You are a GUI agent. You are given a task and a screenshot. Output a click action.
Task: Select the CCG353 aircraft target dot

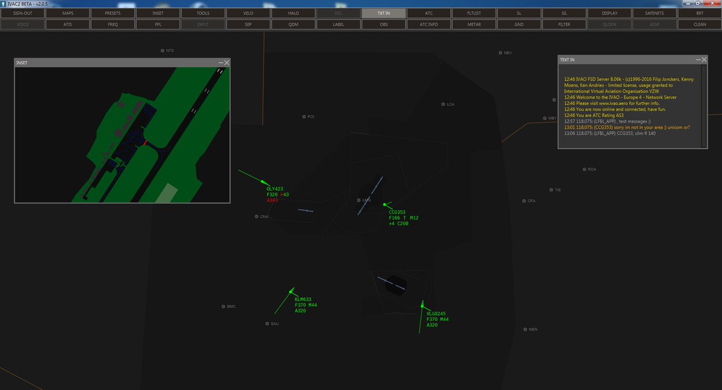click(x=384, y=205)
